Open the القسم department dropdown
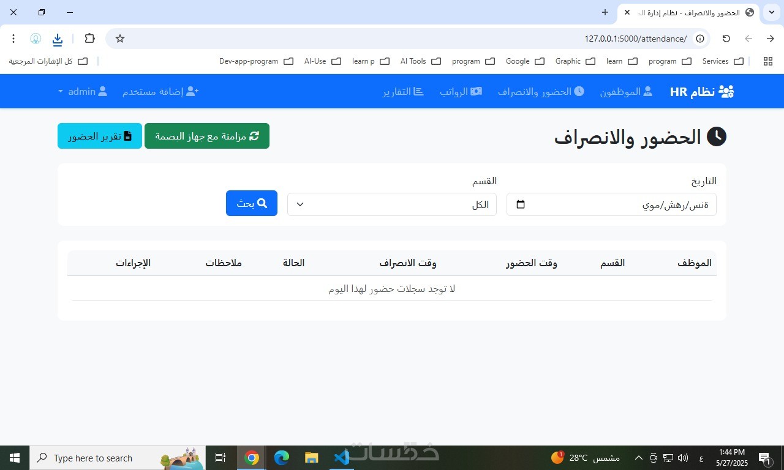784x470 pixels. [x=392, y=204]
